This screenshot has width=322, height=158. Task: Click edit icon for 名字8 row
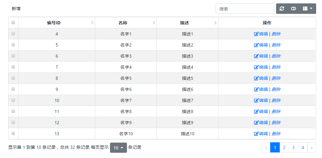coord(256,111)
